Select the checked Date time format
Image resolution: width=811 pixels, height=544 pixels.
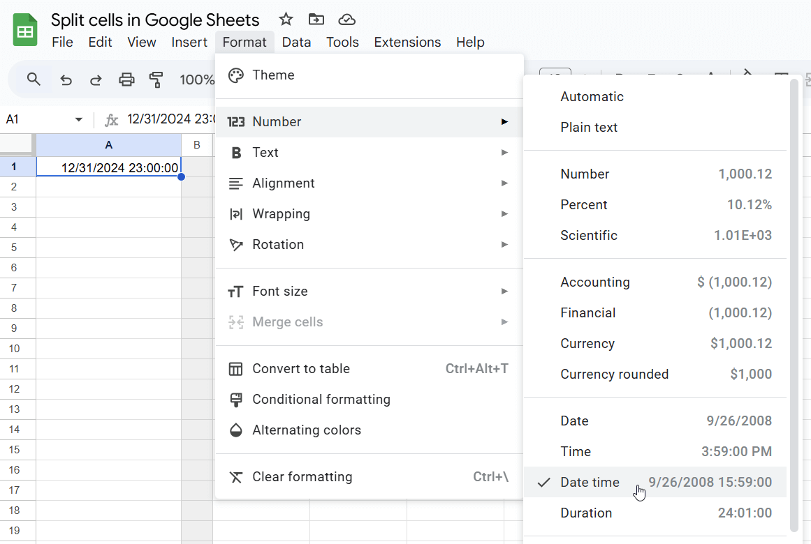point(590,482)
